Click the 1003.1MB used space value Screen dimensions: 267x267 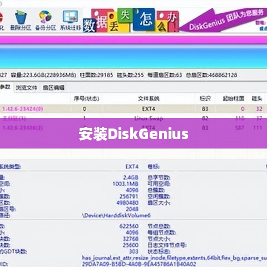click(126, 184)
